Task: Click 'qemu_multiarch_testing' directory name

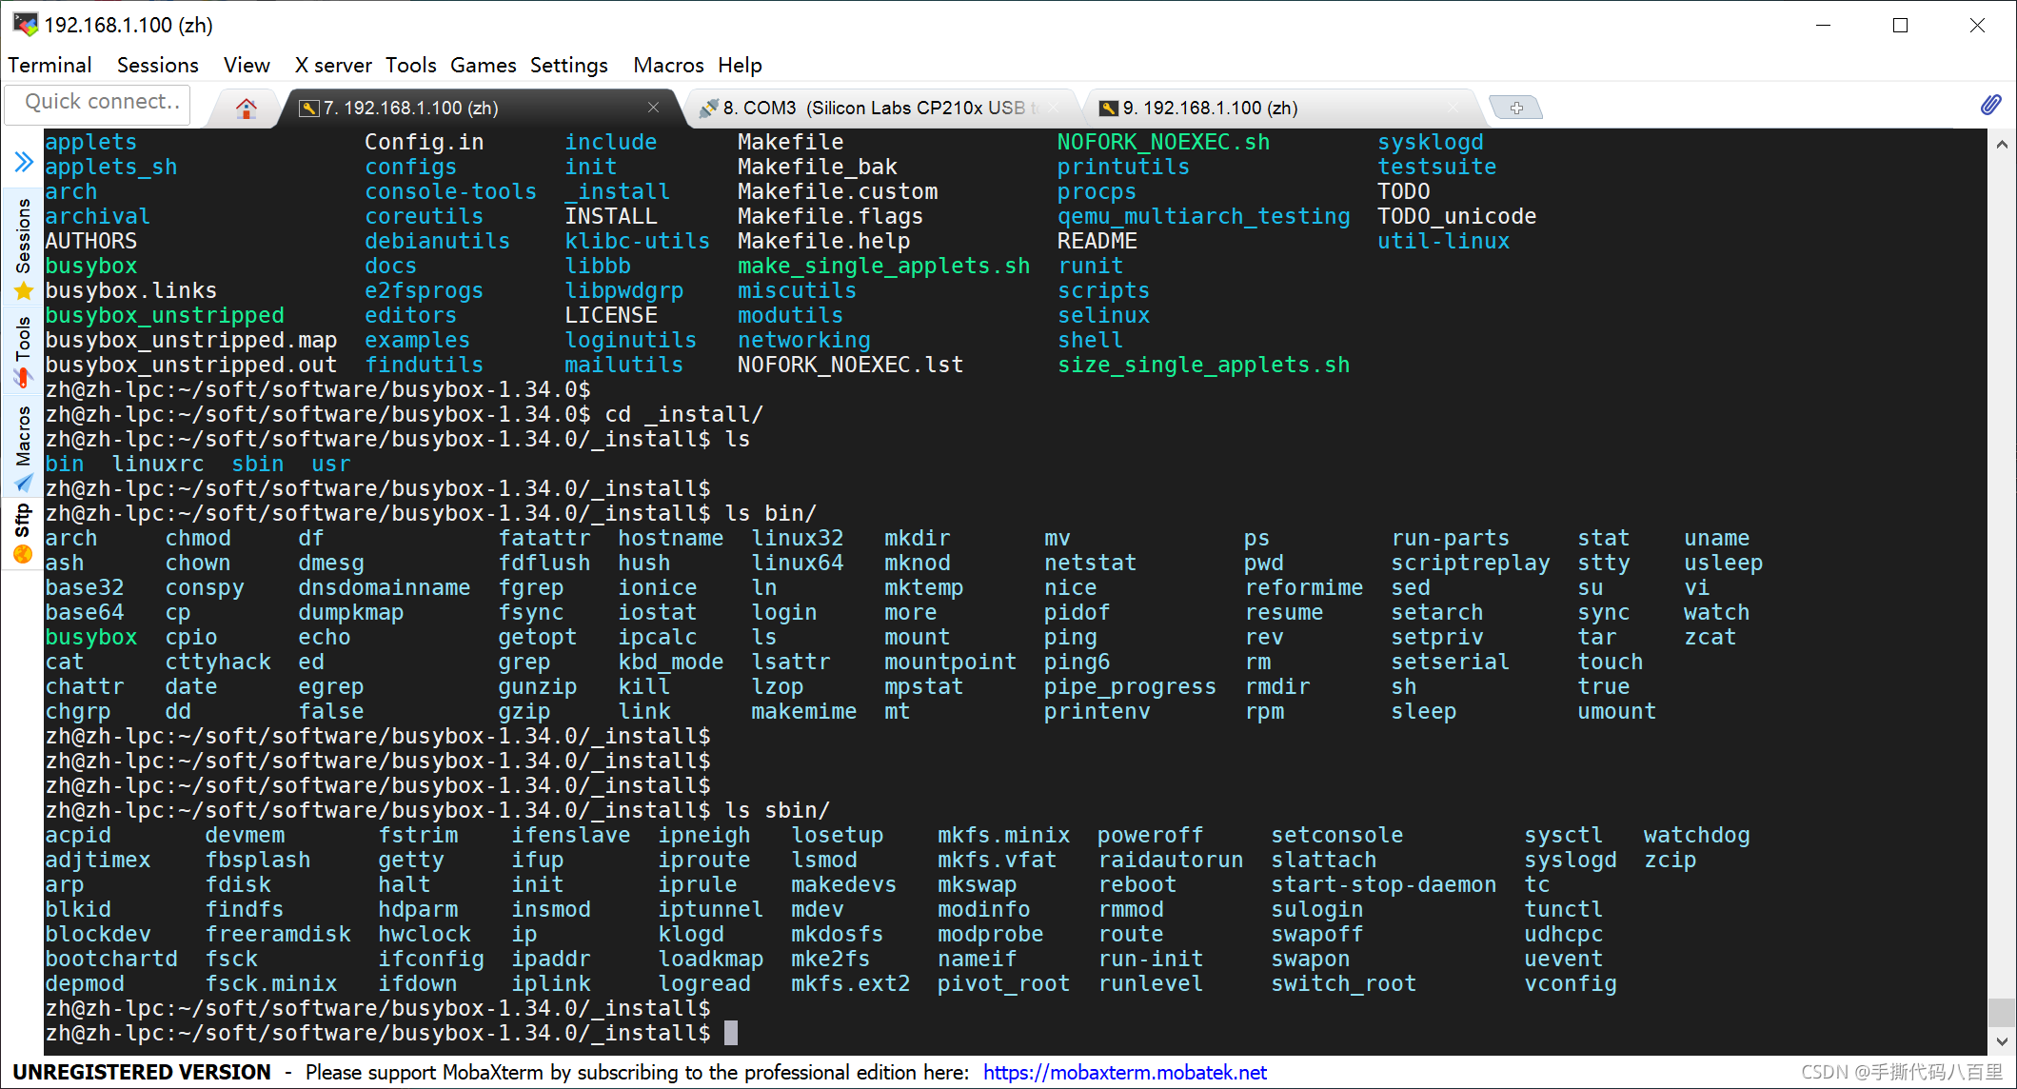Action: pyautogui.click(x=1203, y=216)
